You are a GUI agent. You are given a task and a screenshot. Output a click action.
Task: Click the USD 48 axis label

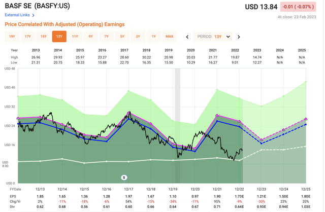click(x=10, y=68)
